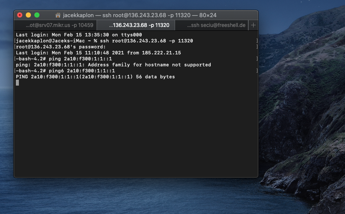The width and height of the screenshot is (345, 214).
Task: Maximize the Terminal window with green button
Action: pos(37,15)
